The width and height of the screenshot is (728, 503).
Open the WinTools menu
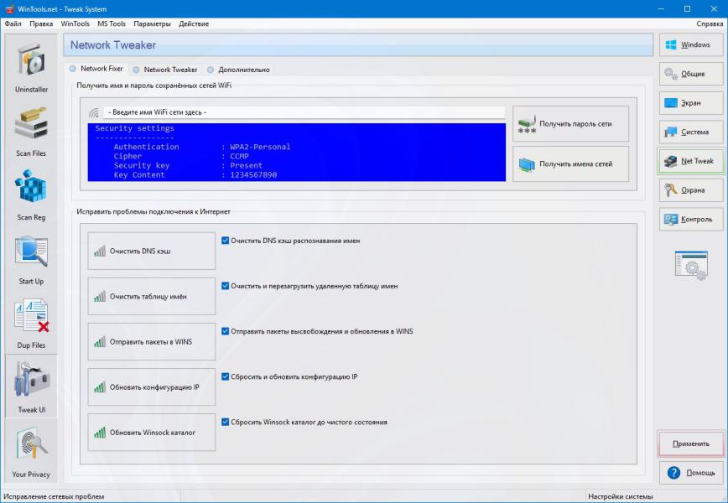(75, 23)
